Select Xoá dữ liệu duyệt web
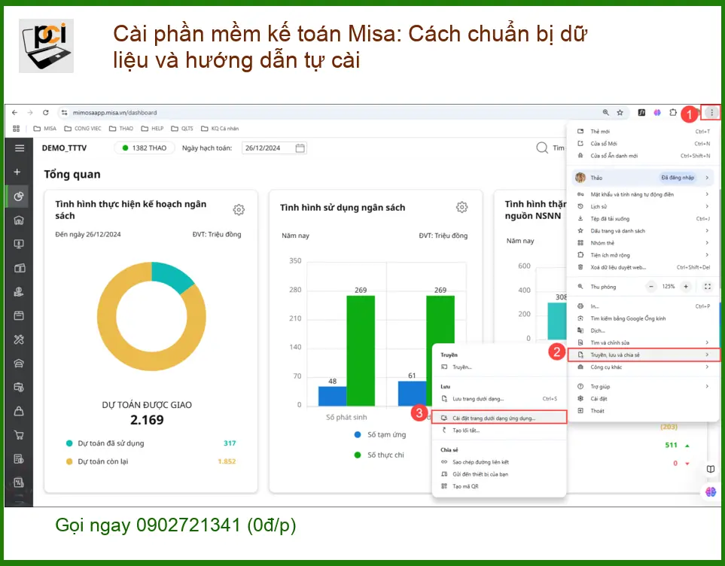Image resolution: width=725 pixels, height=566 pixels. [643, 266]
